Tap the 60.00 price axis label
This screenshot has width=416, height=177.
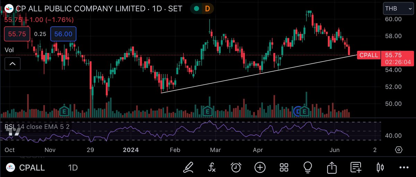pyautogui.click(x=393, y=19)
